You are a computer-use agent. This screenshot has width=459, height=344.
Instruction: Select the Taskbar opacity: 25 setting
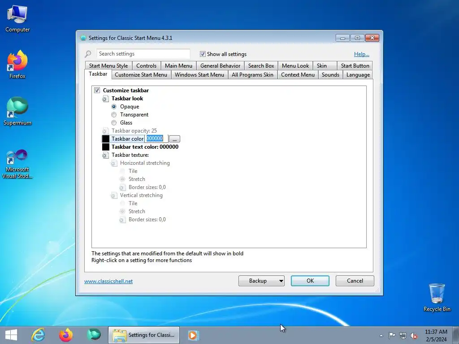click(134, 131)
